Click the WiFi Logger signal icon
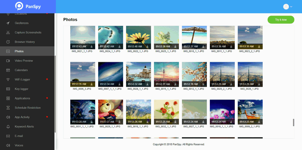 (8, 80)
